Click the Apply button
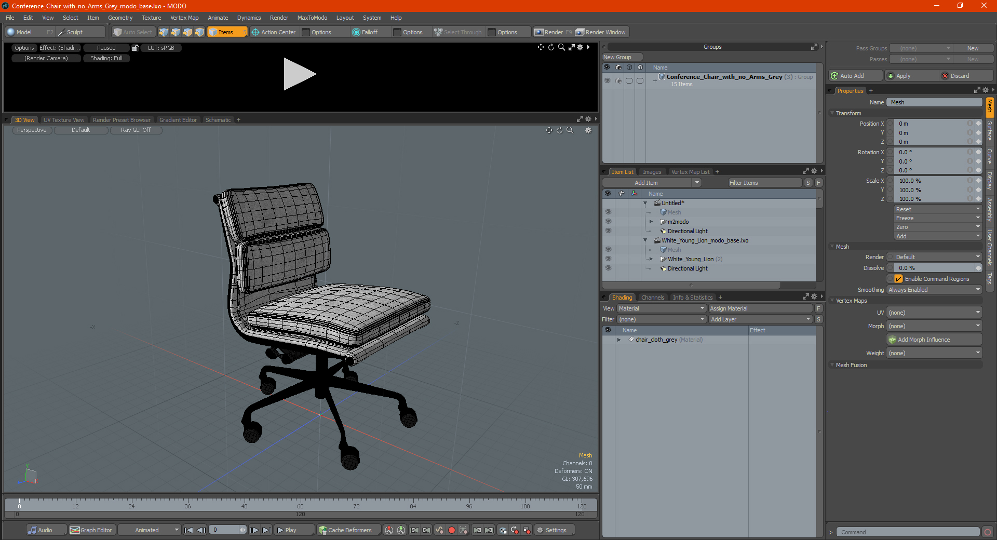Image resolution: width=997 pixels, height=540 pixels. tap(911, 76)
